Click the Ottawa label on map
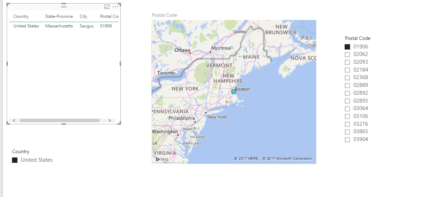This screenshot has width=427, height=197. coord(182,50)
